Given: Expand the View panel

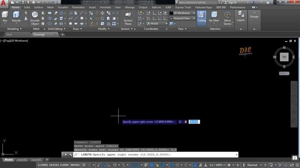Looking at the screenshot, I should [x=182, y=29].
